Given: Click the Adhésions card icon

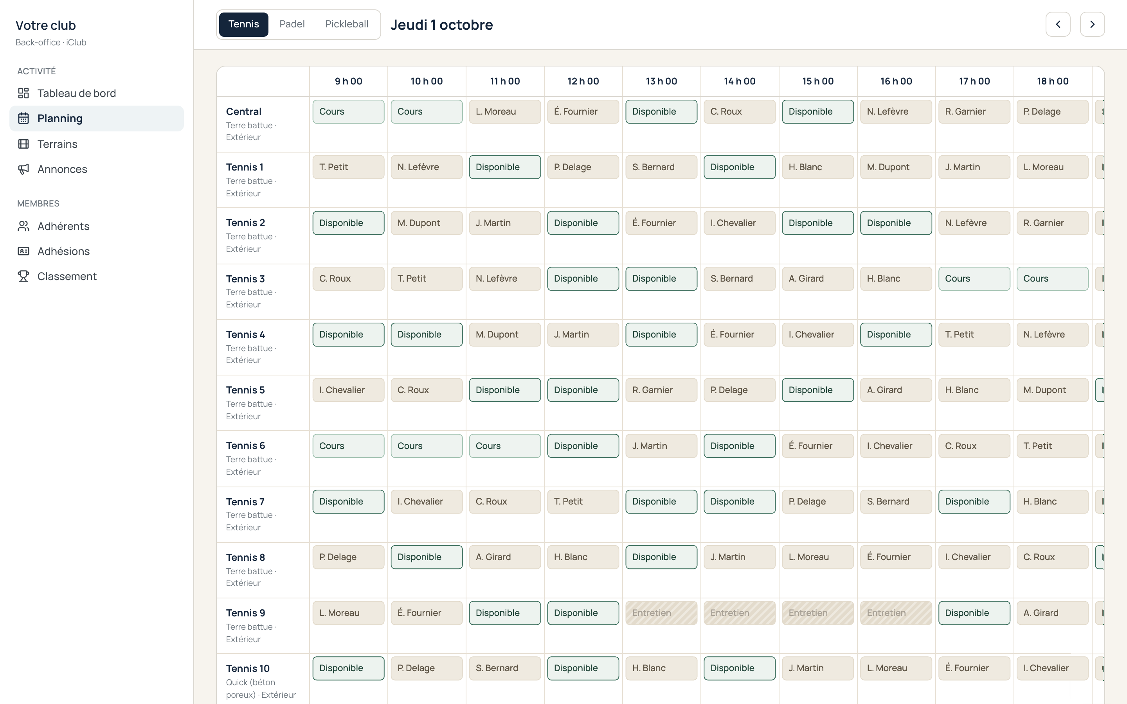Looking at the screenshot, I should point(23,251).
